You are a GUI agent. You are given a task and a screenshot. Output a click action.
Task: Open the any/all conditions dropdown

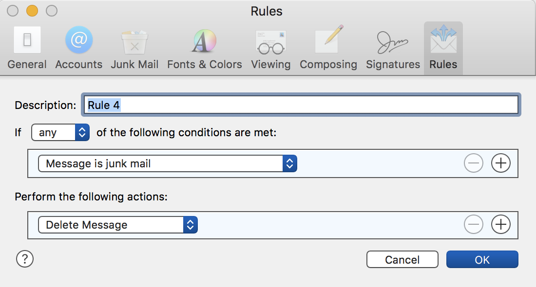60,132
